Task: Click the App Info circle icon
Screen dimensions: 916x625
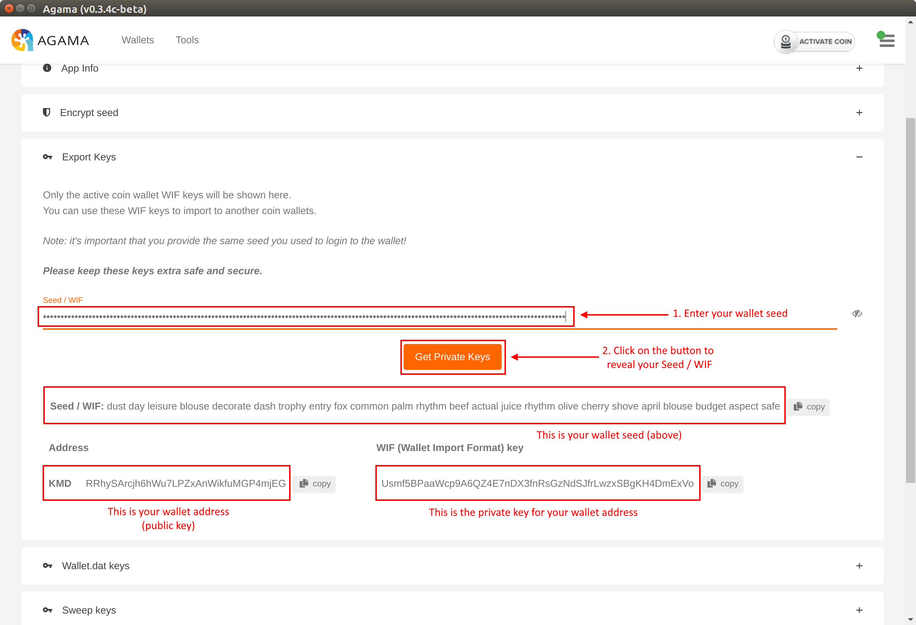Action: pyautogui.click(x=47, y=68)
